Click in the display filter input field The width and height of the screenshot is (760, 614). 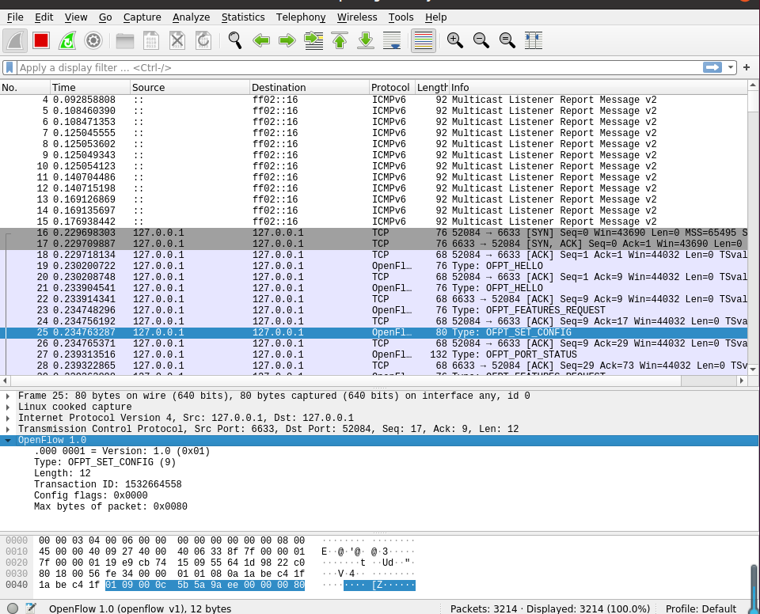(356, 68)
